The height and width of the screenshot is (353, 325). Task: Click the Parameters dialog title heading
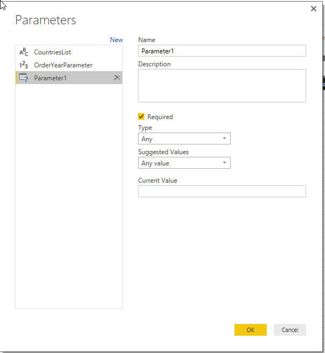(x=46, y=20)
